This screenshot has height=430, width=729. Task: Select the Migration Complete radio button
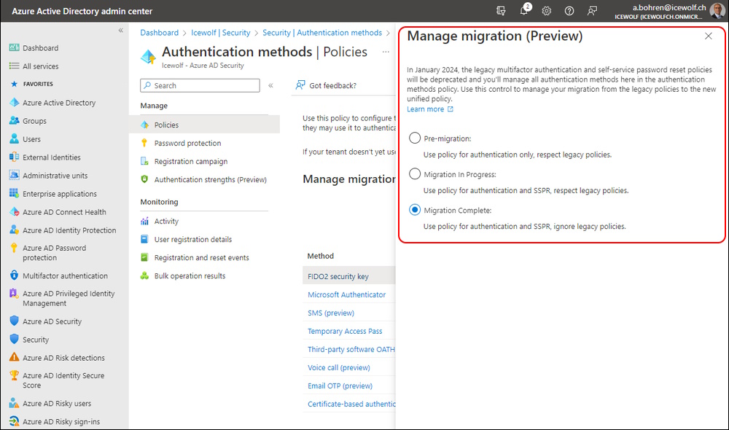click(x=415, y=210)
